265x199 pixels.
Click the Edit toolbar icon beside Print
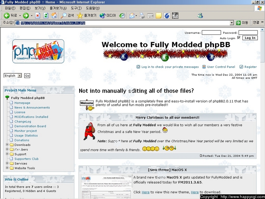coord(150,16)
